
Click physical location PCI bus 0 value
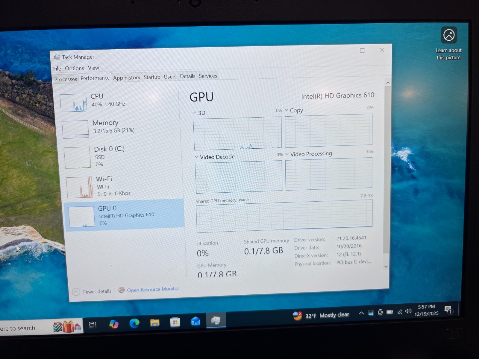(353, 262)
